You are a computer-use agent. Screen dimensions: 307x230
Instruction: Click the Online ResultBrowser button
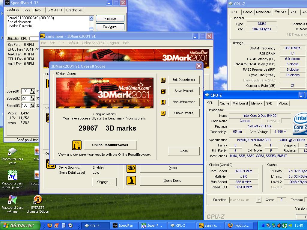tap(110, 145)
